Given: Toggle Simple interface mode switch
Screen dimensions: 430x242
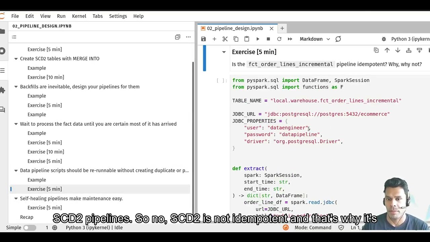Looking at the screenshot, I should (29, 228).
